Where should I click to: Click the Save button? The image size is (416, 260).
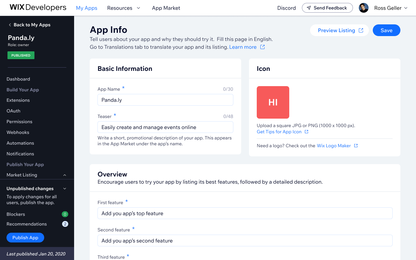point(386,30)
